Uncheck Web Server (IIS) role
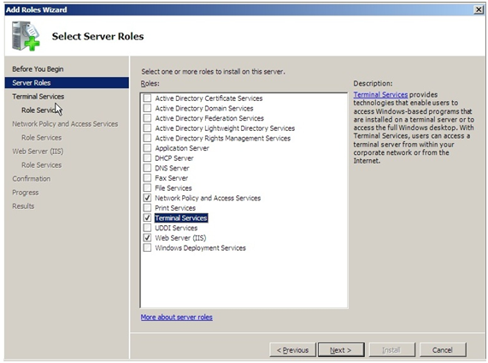This screenshot has width=488, height=363. 147,238
